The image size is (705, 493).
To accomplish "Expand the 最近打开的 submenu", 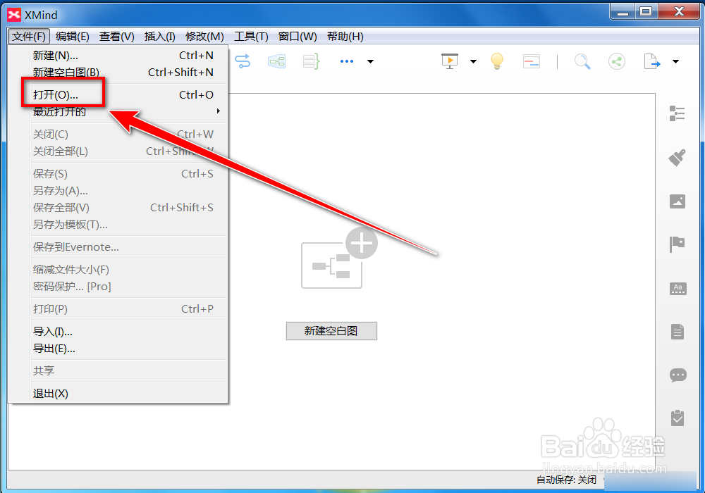I will point(123,112).
